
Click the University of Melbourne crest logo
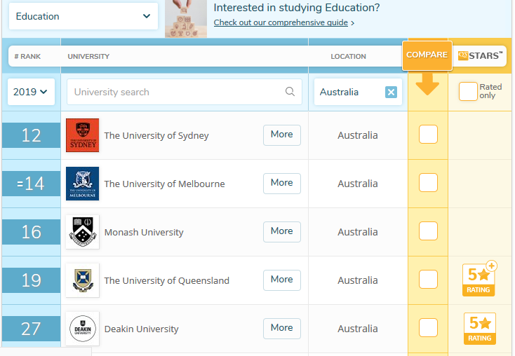coord(82,184)
